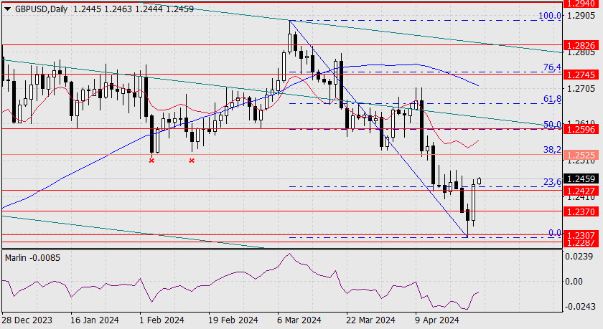Open the chart menu triangle beside GBPUSD
Image resolution: width=603 pixels, height=329 pixels.
tap(8, 9)
